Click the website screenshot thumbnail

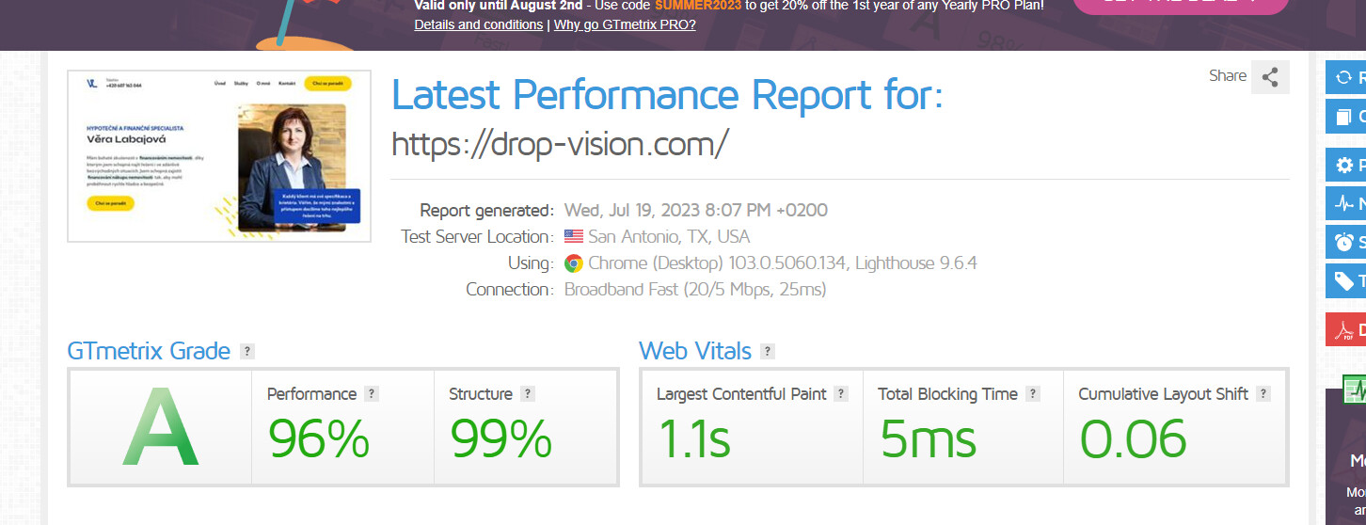click(x=219, y=156)
